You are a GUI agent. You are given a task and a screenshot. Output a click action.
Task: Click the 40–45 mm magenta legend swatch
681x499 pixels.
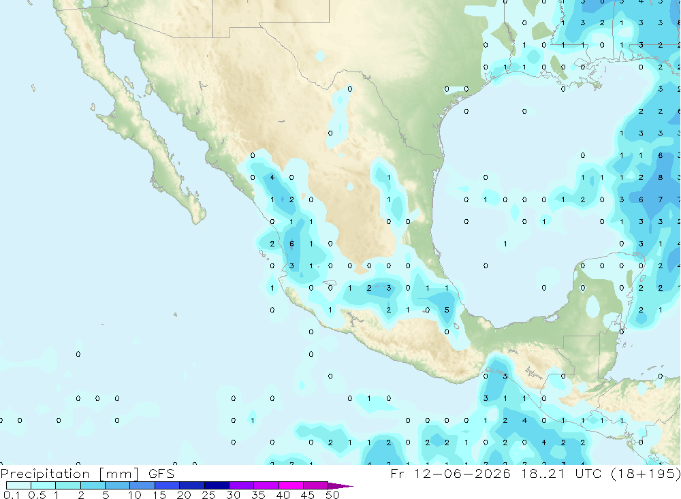pyautogui.click(x=291, y=485)
